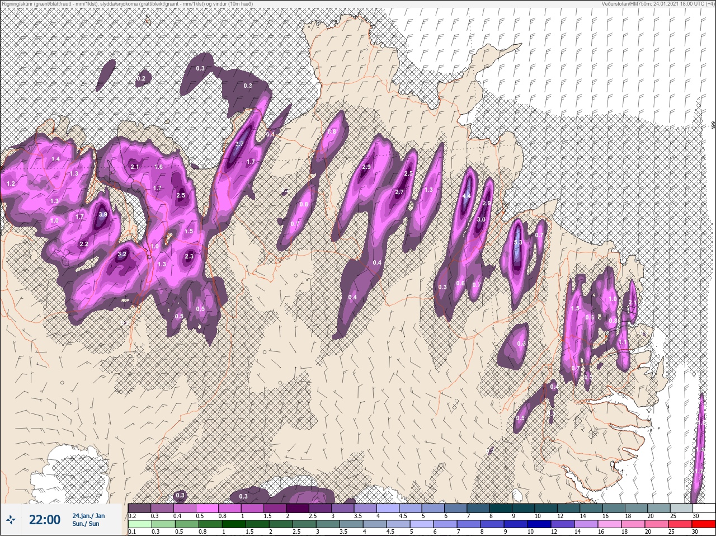The image size is (716, 536).
Task: Click the 2.1 precipitation value on the map
Action: tap(135, 167)
